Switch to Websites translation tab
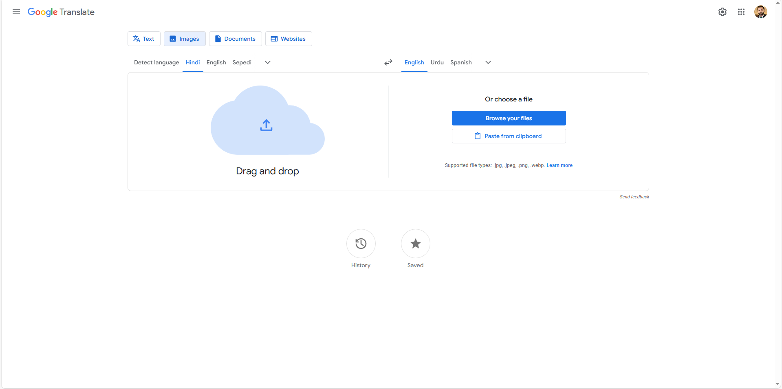The height and width of the screenshot is (389, 782). [289, 39]
